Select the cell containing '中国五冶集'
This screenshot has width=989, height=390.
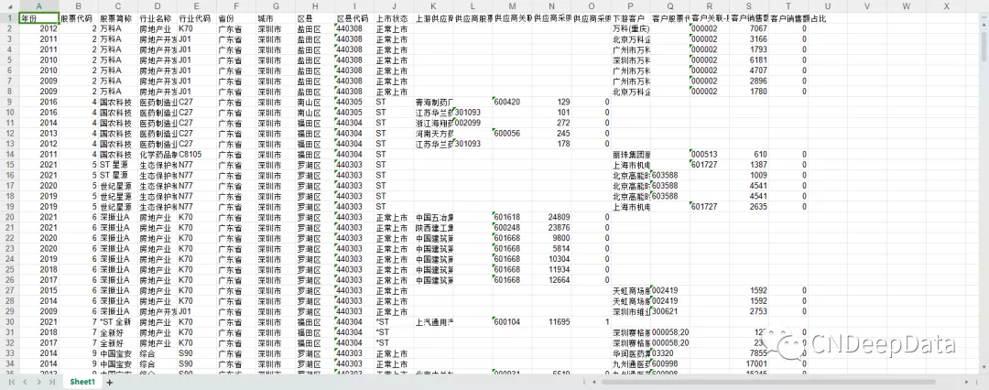[433, 217]
